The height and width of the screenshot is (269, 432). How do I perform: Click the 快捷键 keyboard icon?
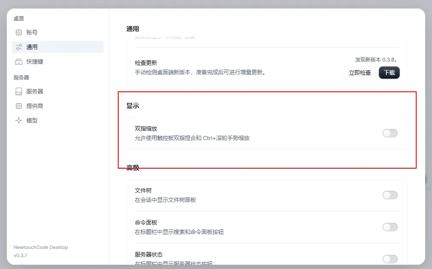click(19, 62)
